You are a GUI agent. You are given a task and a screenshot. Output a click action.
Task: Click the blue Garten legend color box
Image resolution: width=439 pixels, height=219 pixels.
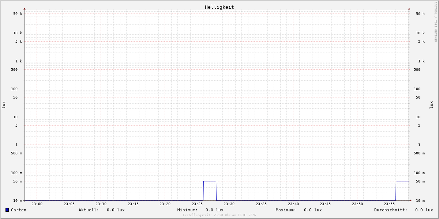[x=7, y=210]
